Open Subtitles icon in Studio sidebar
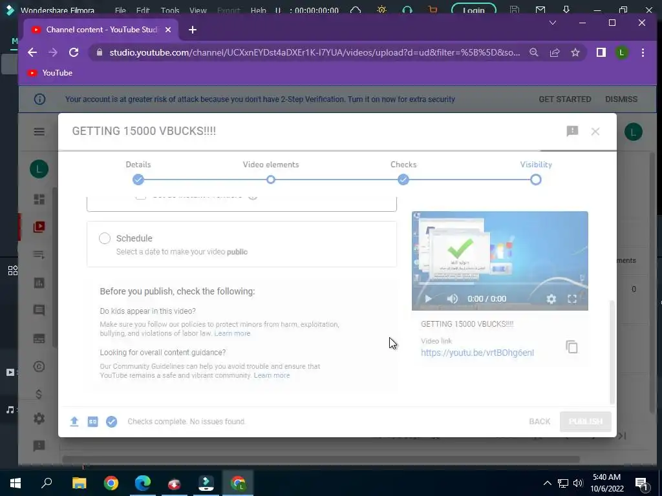The width and height of the screenshot is (662, 496). click(39, 338)
